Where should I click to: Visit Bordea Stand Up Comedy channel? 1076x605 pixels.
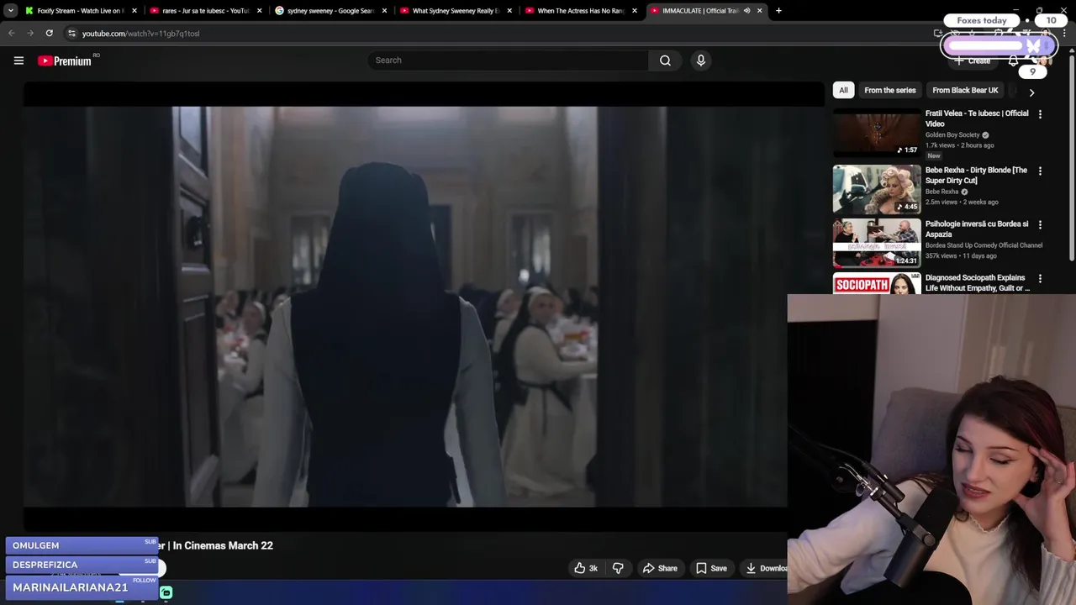click(984, 245)
